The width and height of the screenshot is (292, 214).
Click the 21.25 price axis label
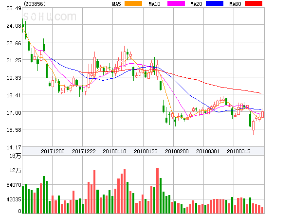[x=14, y=60]
